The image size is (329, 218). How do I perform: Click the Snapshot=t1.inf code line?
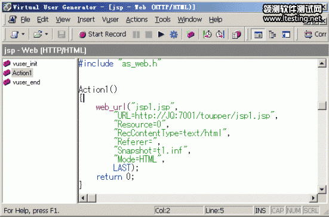pos(152,151)
